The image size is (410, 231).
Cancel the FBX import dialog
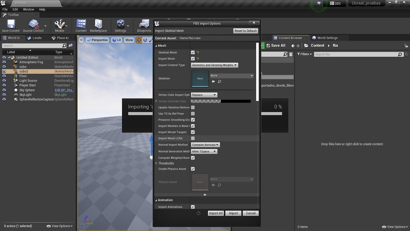point(251,213)
